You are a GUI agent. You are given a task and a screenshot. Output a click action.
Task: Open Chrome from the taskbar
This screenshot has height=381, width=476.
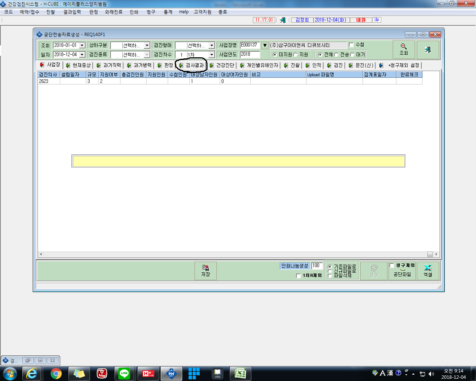[56, 373]
